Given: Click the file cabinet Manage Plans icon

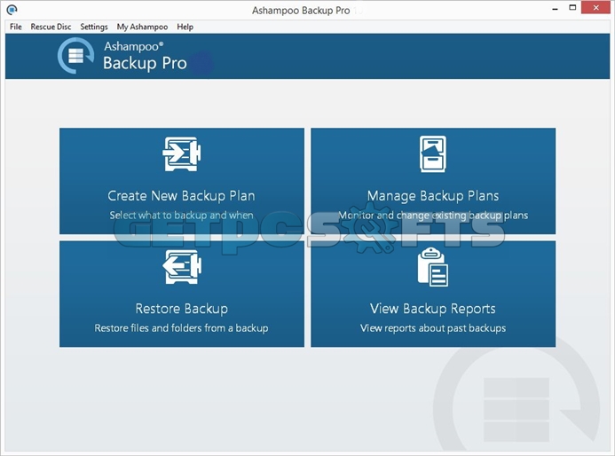Looking at the screenshot, I should click(x=432, y=153).
